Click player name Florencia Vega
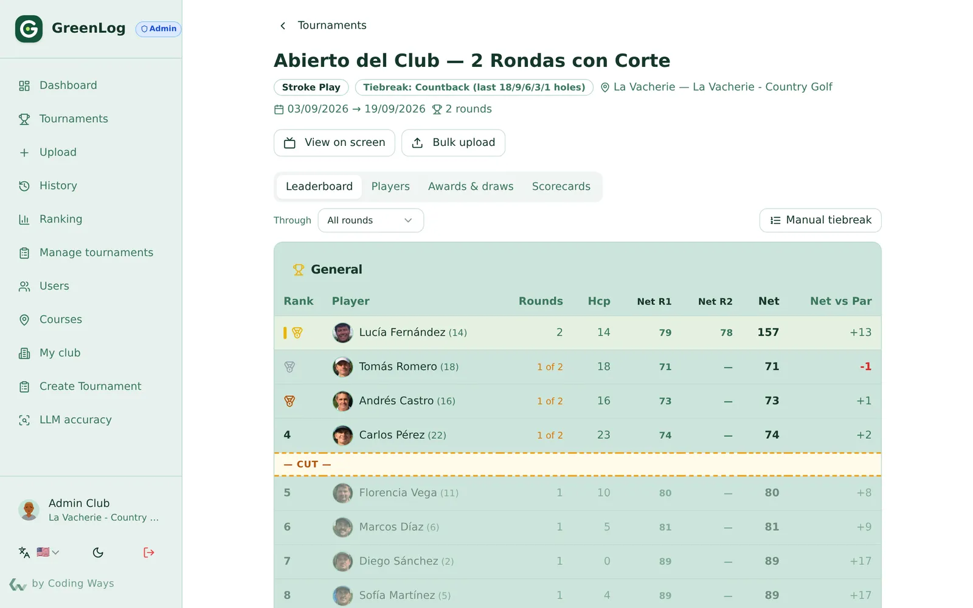The width and height of the screenshot is (973, 608). coord(398,492)
